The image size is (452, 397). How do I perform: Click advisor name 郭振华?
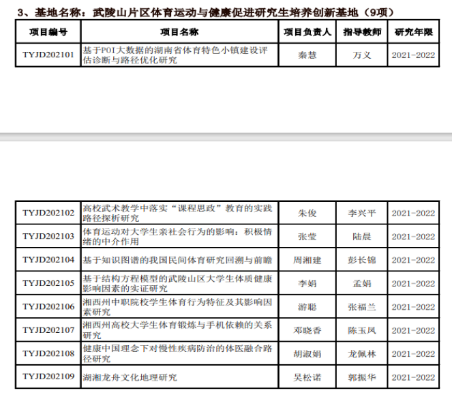362,377
